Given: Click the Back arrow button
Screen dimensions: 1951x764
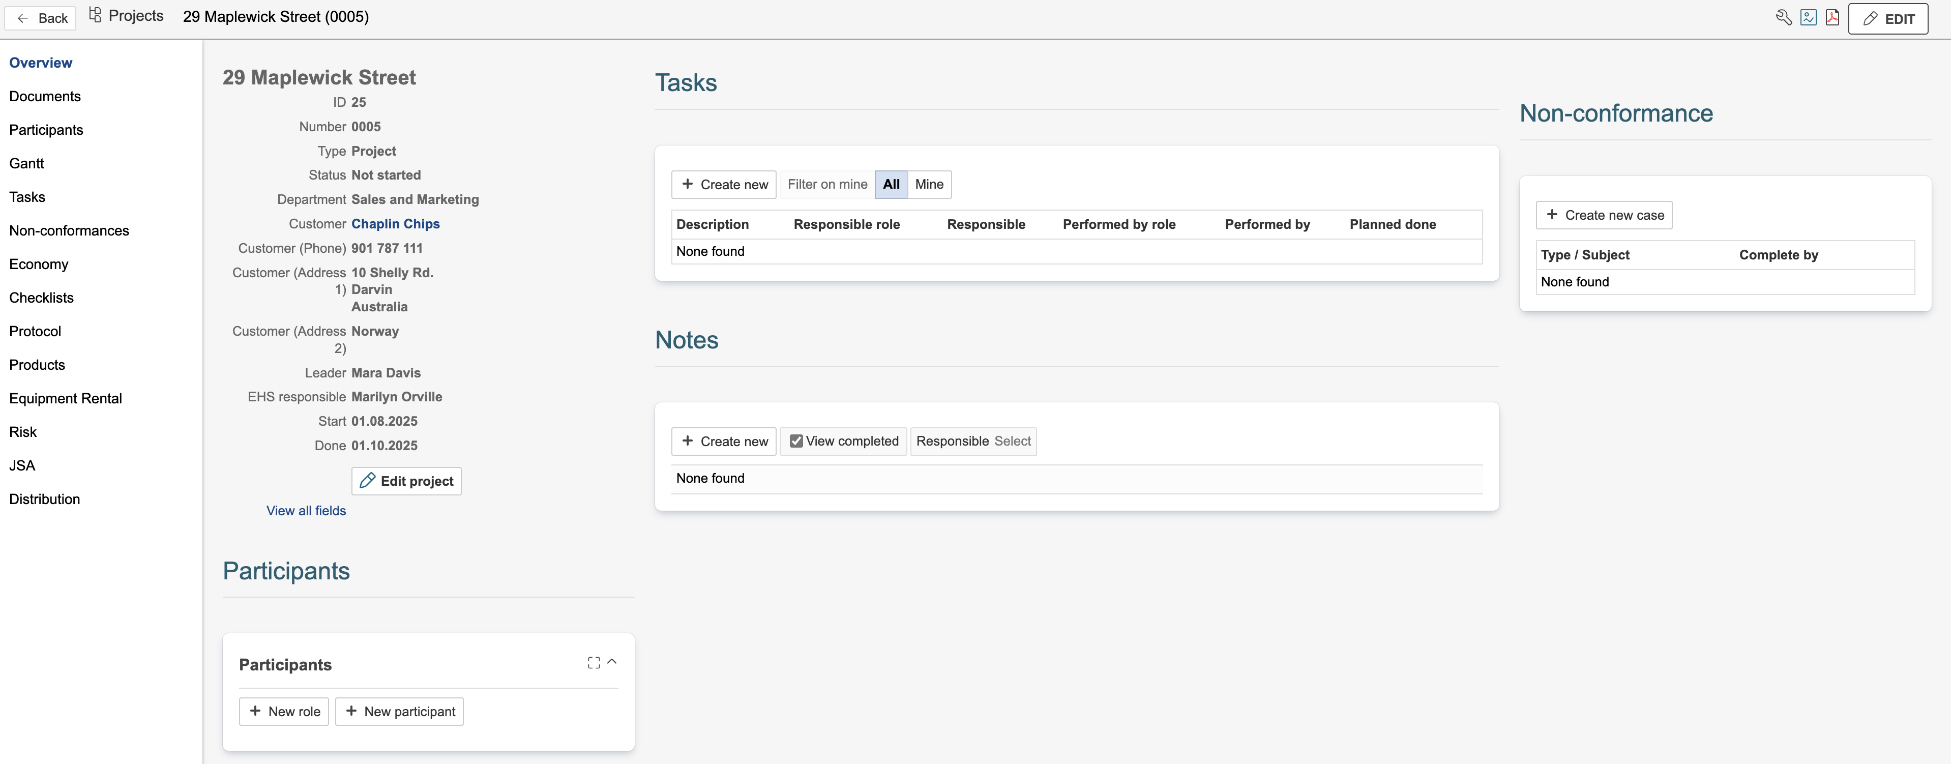Looking at the screenshot, I should pos(40,18).
